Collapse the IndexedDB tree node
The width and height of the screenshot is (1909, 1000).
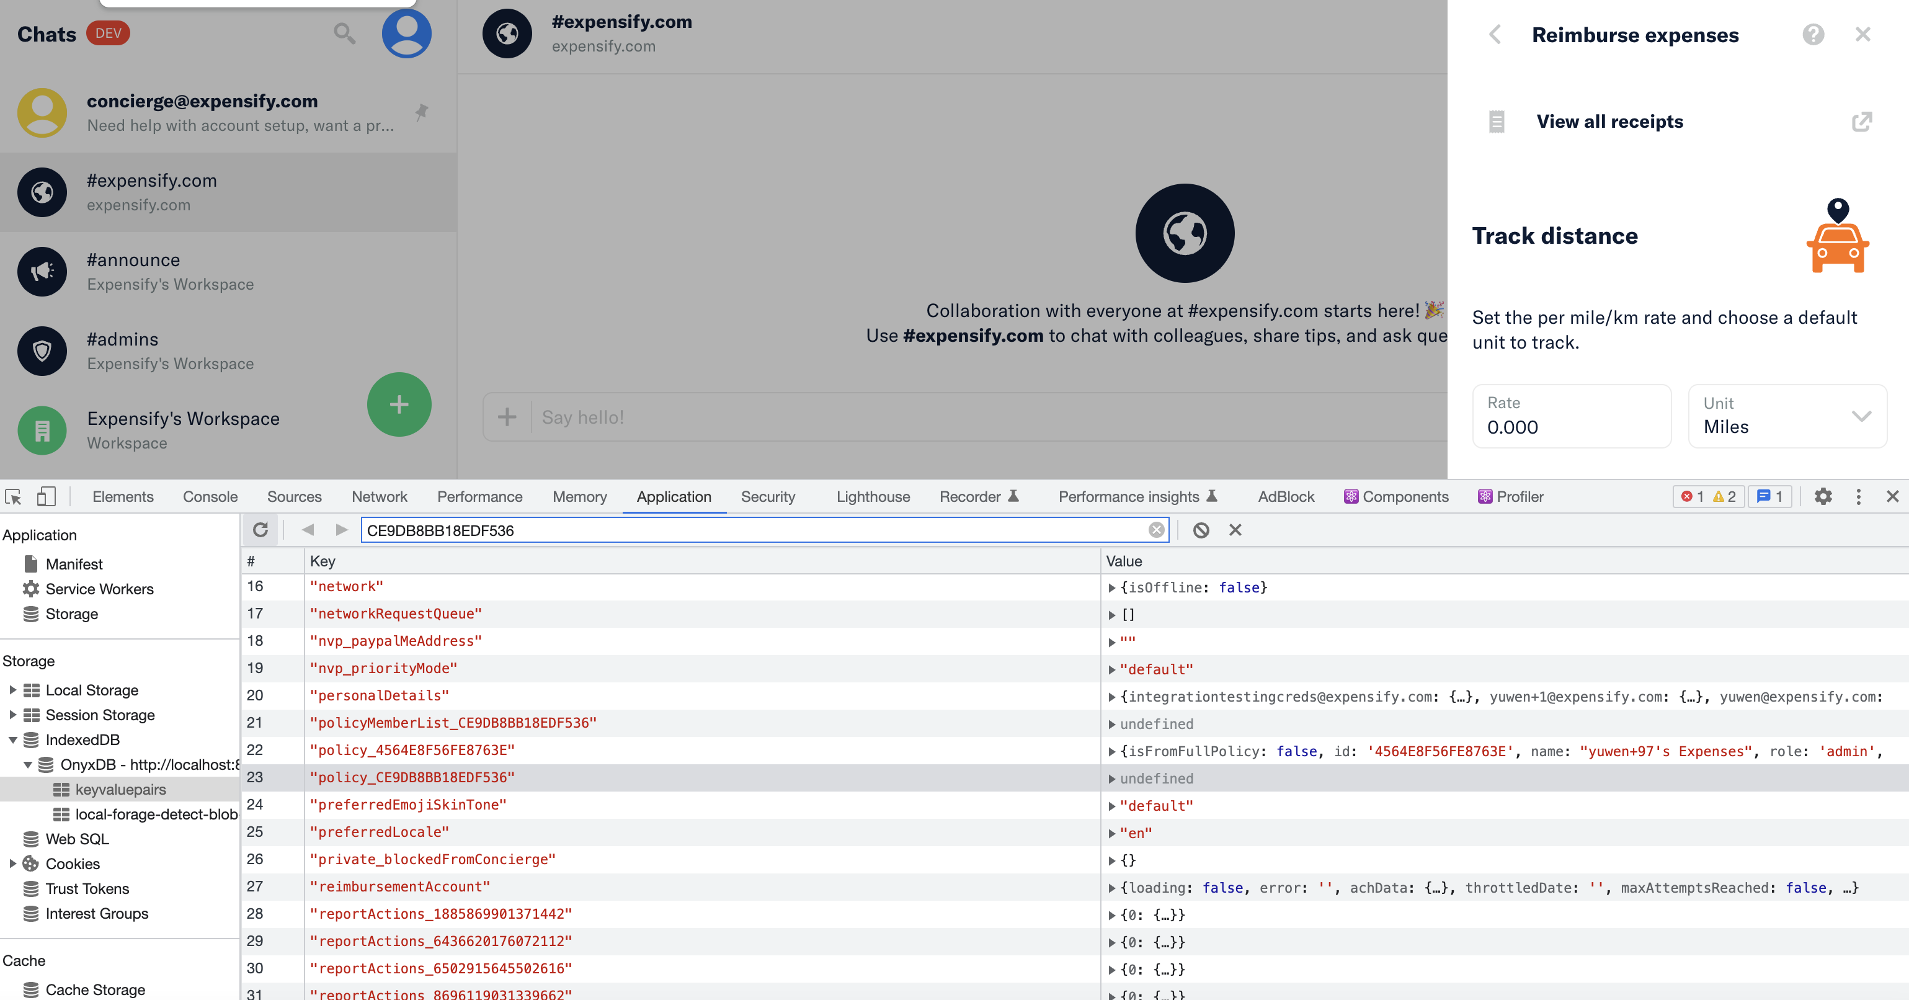click(12, 740)
